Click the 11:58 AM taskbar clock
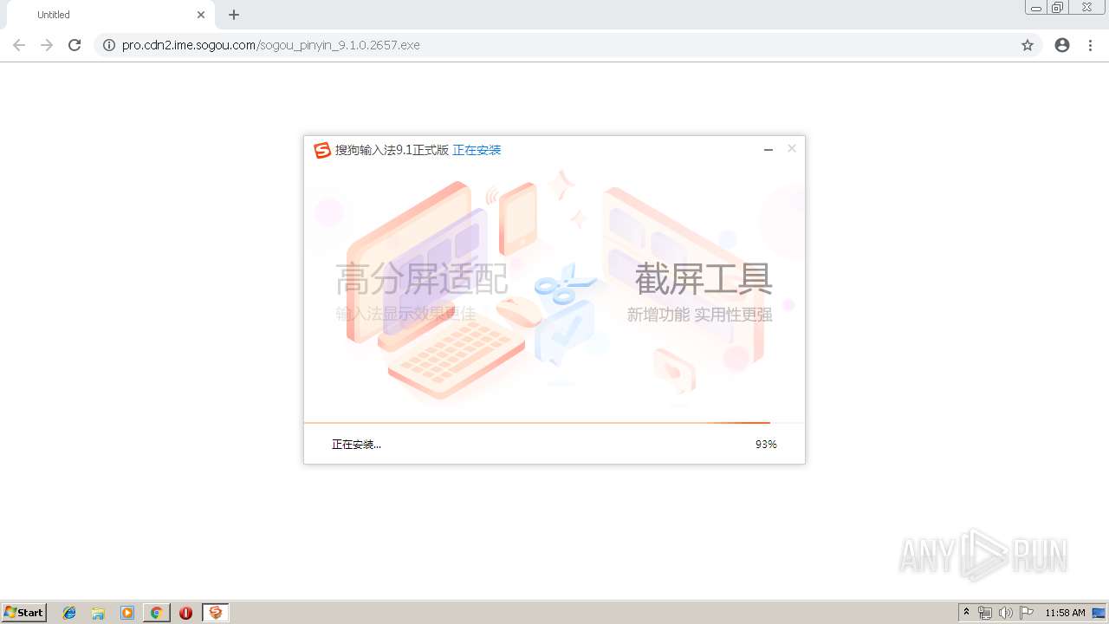This screenshot has height=624, width=1109. click(1065, 613)
